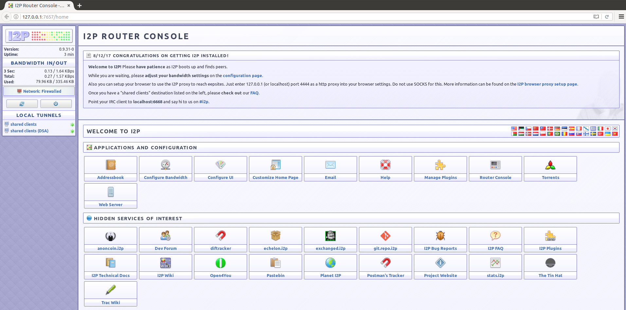Open the Web Server icon

click(111, 192)
